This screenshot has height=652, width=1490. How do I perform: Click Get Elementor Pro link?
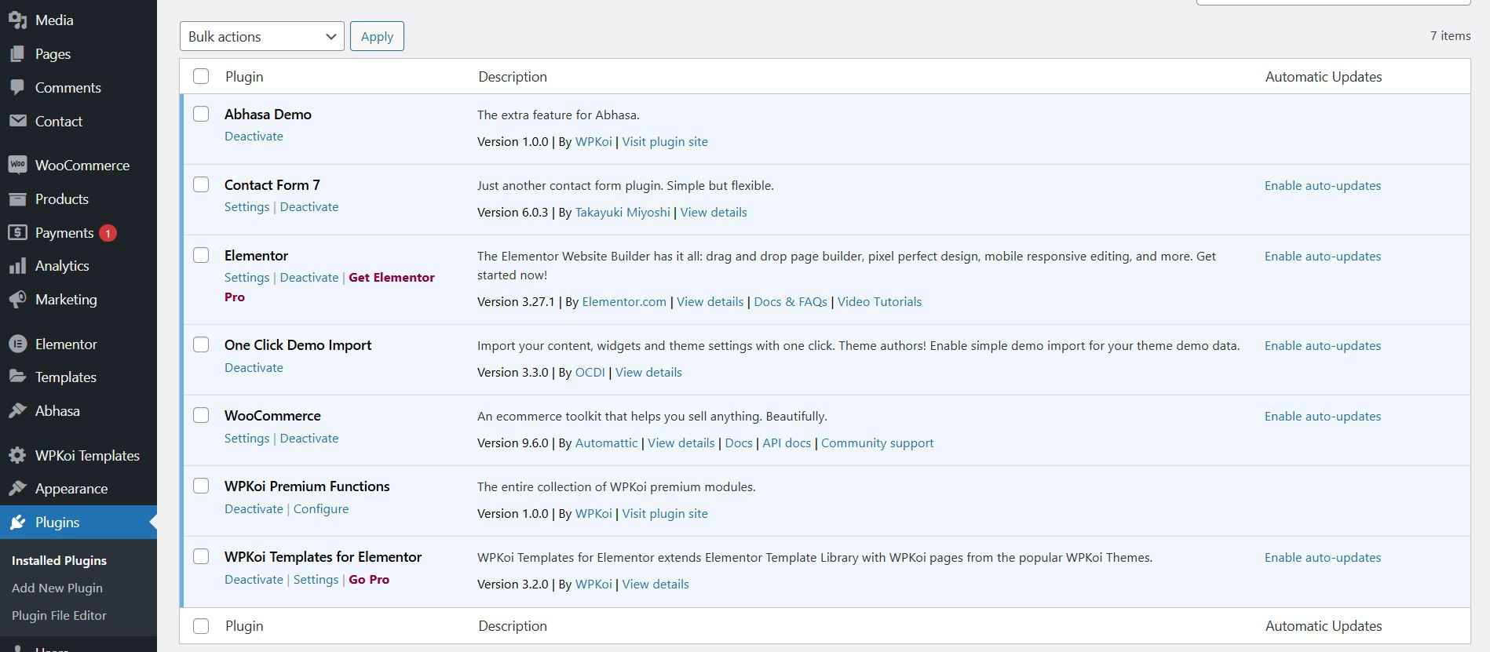click(392, 277)
